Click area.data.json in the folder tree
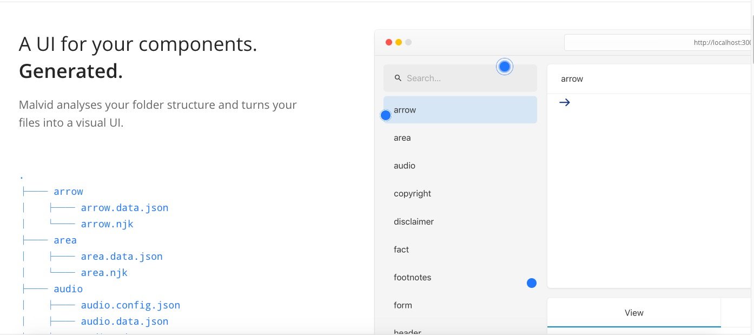Screen dimensions: 754x335 [x=122, y=257]
